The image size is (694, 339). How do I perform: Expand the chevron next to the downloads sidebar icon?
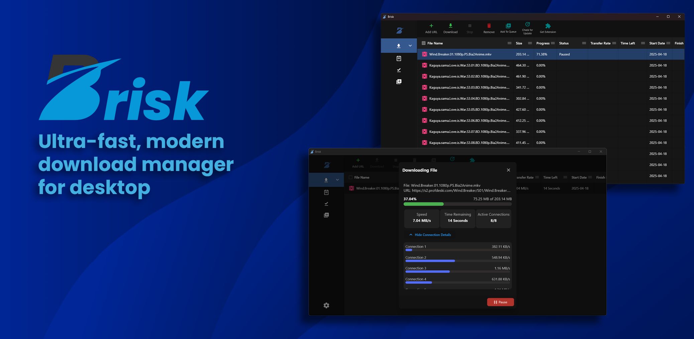tap(410, 45)
